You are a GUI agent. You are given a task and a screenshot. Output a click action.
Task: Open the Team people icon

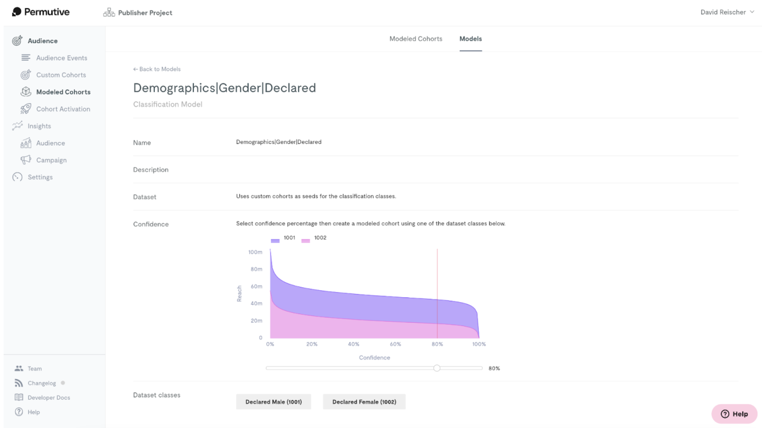click(x=19, y=368)
